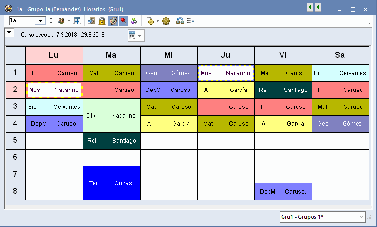Select Tuesday Tec Ondas blue lesson block

(x=111, y=183)
